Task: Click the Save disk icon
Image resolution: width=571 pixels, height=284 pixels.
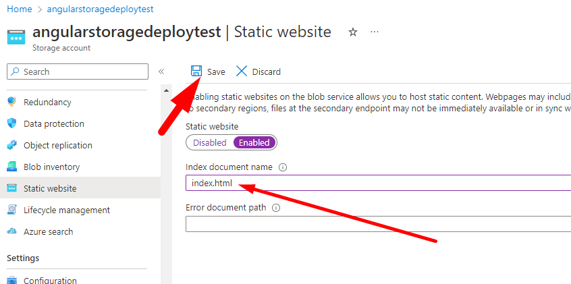Action: tap(196, 72)
